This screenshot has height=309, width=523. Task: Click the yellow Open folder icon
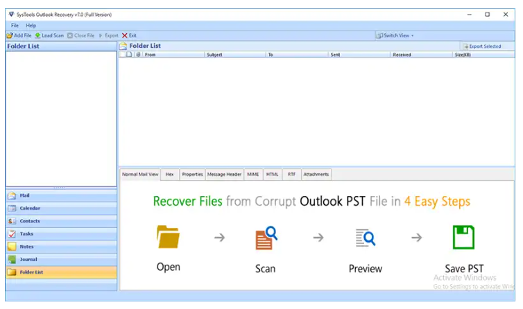(168, 237)
